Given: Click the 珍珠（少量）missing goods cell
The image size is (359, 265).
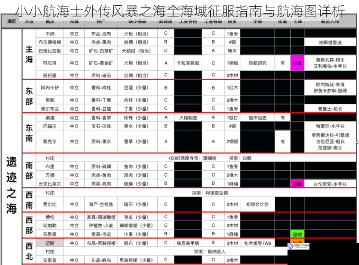Looking at the screenshot, I should 137,118.
